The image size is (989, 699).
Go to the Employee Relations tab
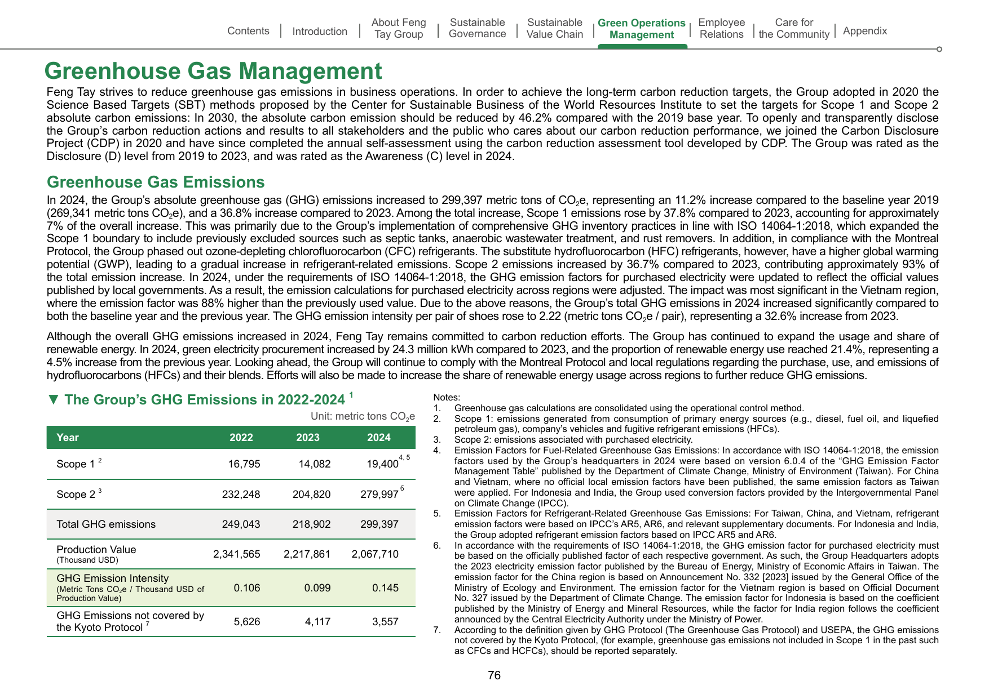722,28
